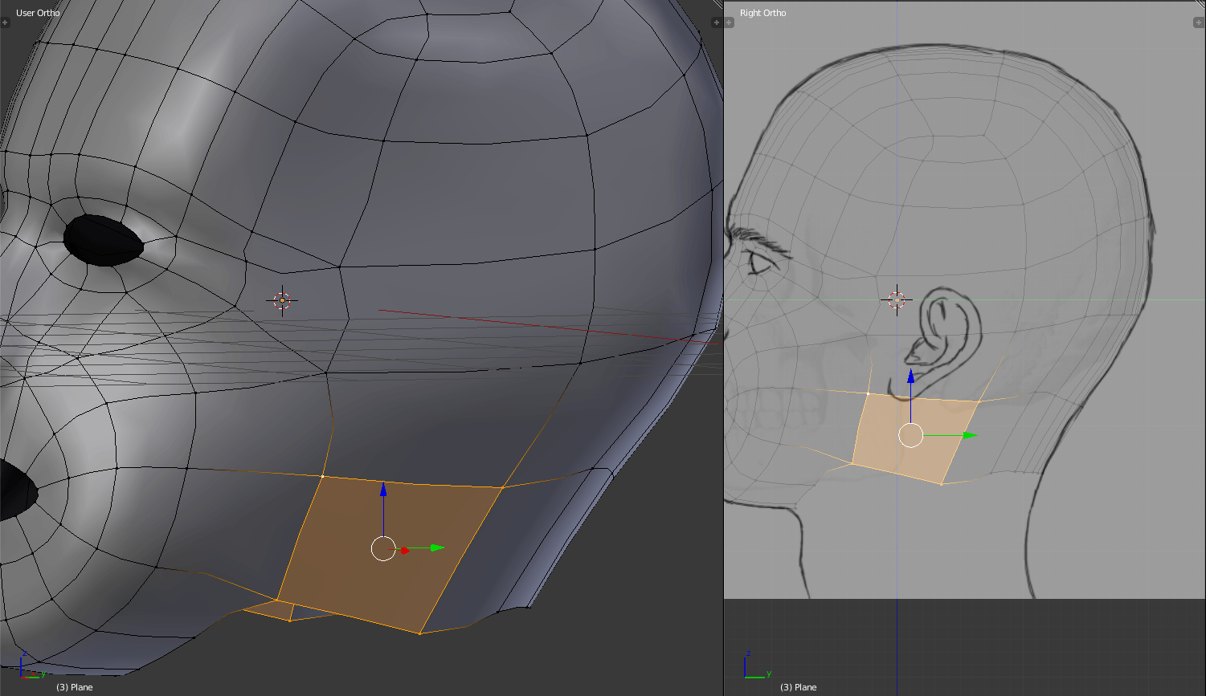
Task: Click the blue Z-axis arrow in Right Ortho view
Action: 910,376
